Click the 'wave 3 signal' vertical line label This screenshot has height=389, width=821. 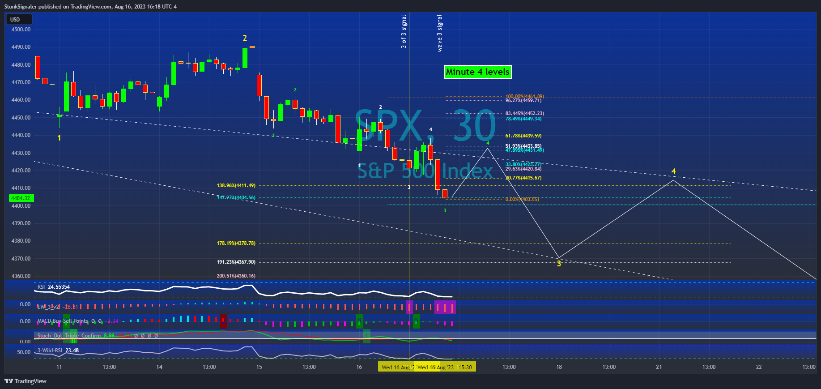[439, 34]
